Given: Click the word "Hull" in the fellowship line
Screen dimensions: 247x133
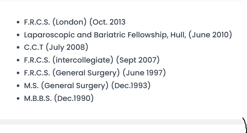Looking at the screenshot, I should 178,35.
